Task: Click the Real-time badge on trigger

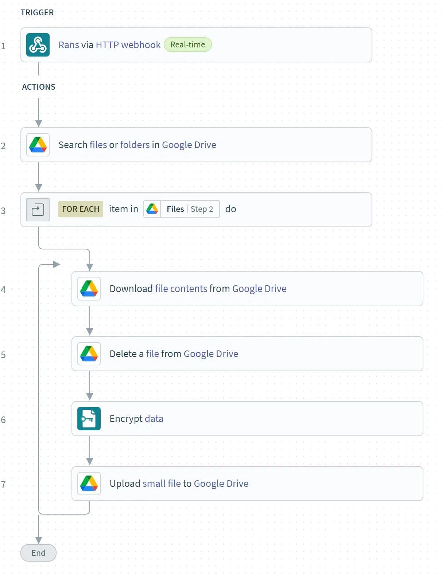Action: (187, 44)
